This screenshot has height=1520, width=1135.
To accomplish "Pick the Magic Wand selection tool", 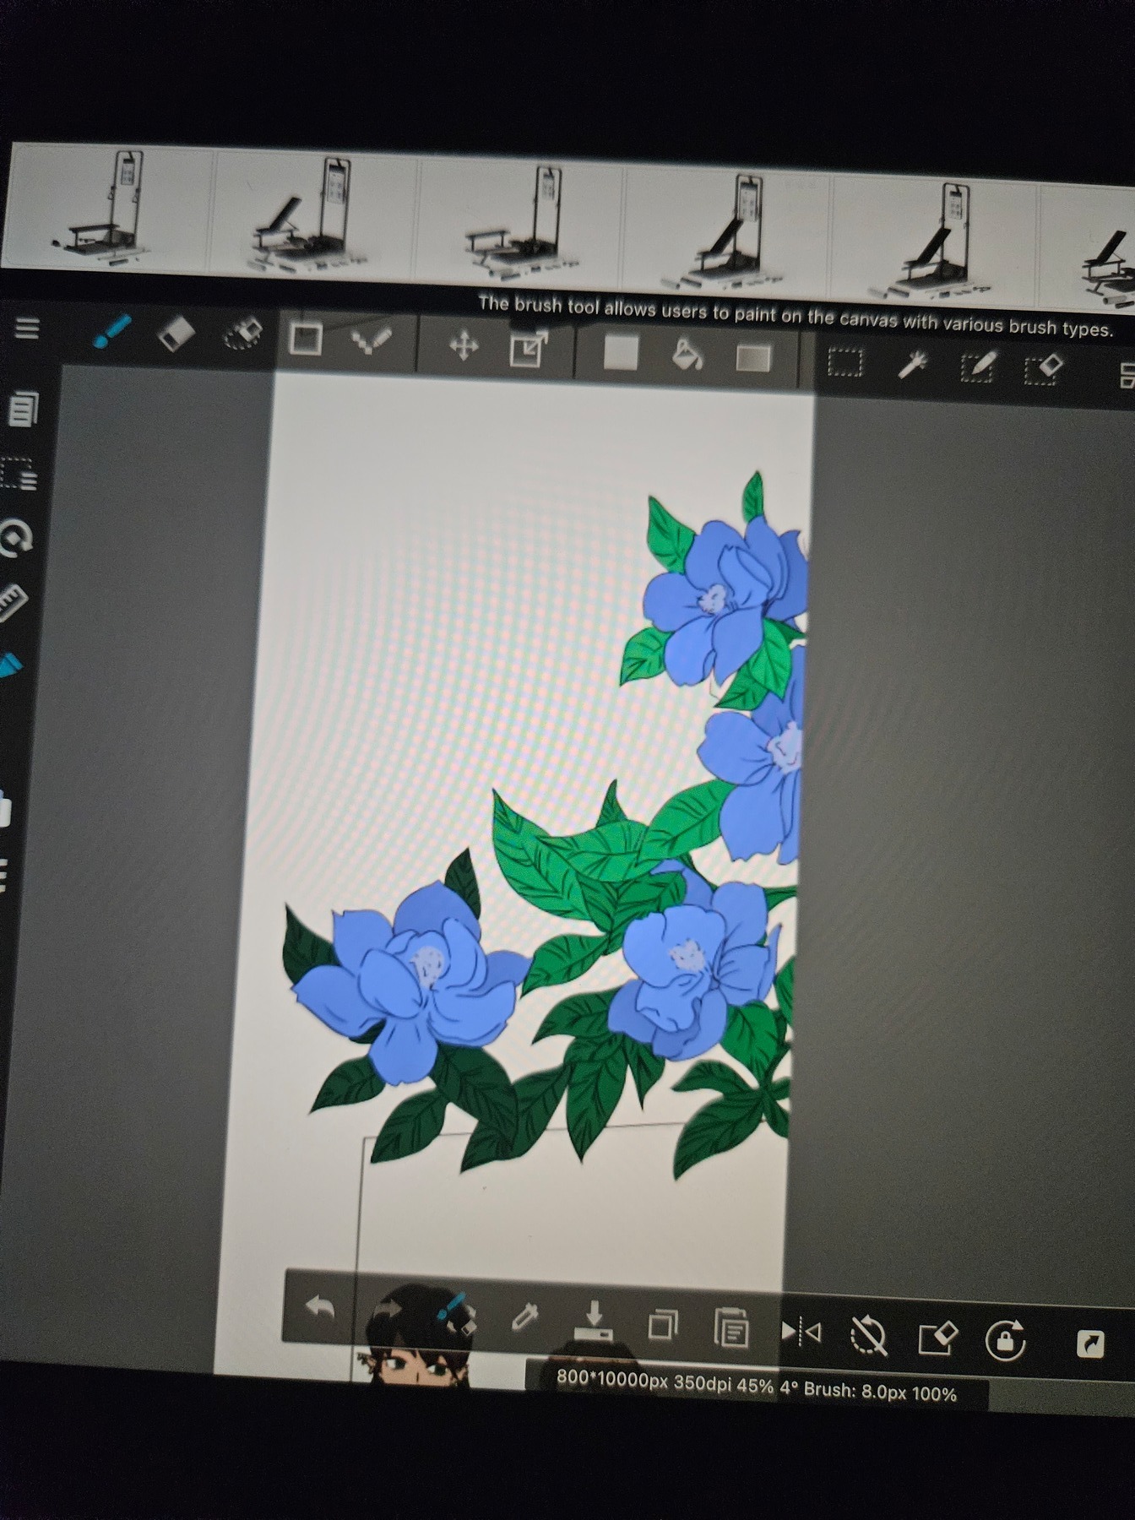I will pyautogui.click(x=912, y=365).
